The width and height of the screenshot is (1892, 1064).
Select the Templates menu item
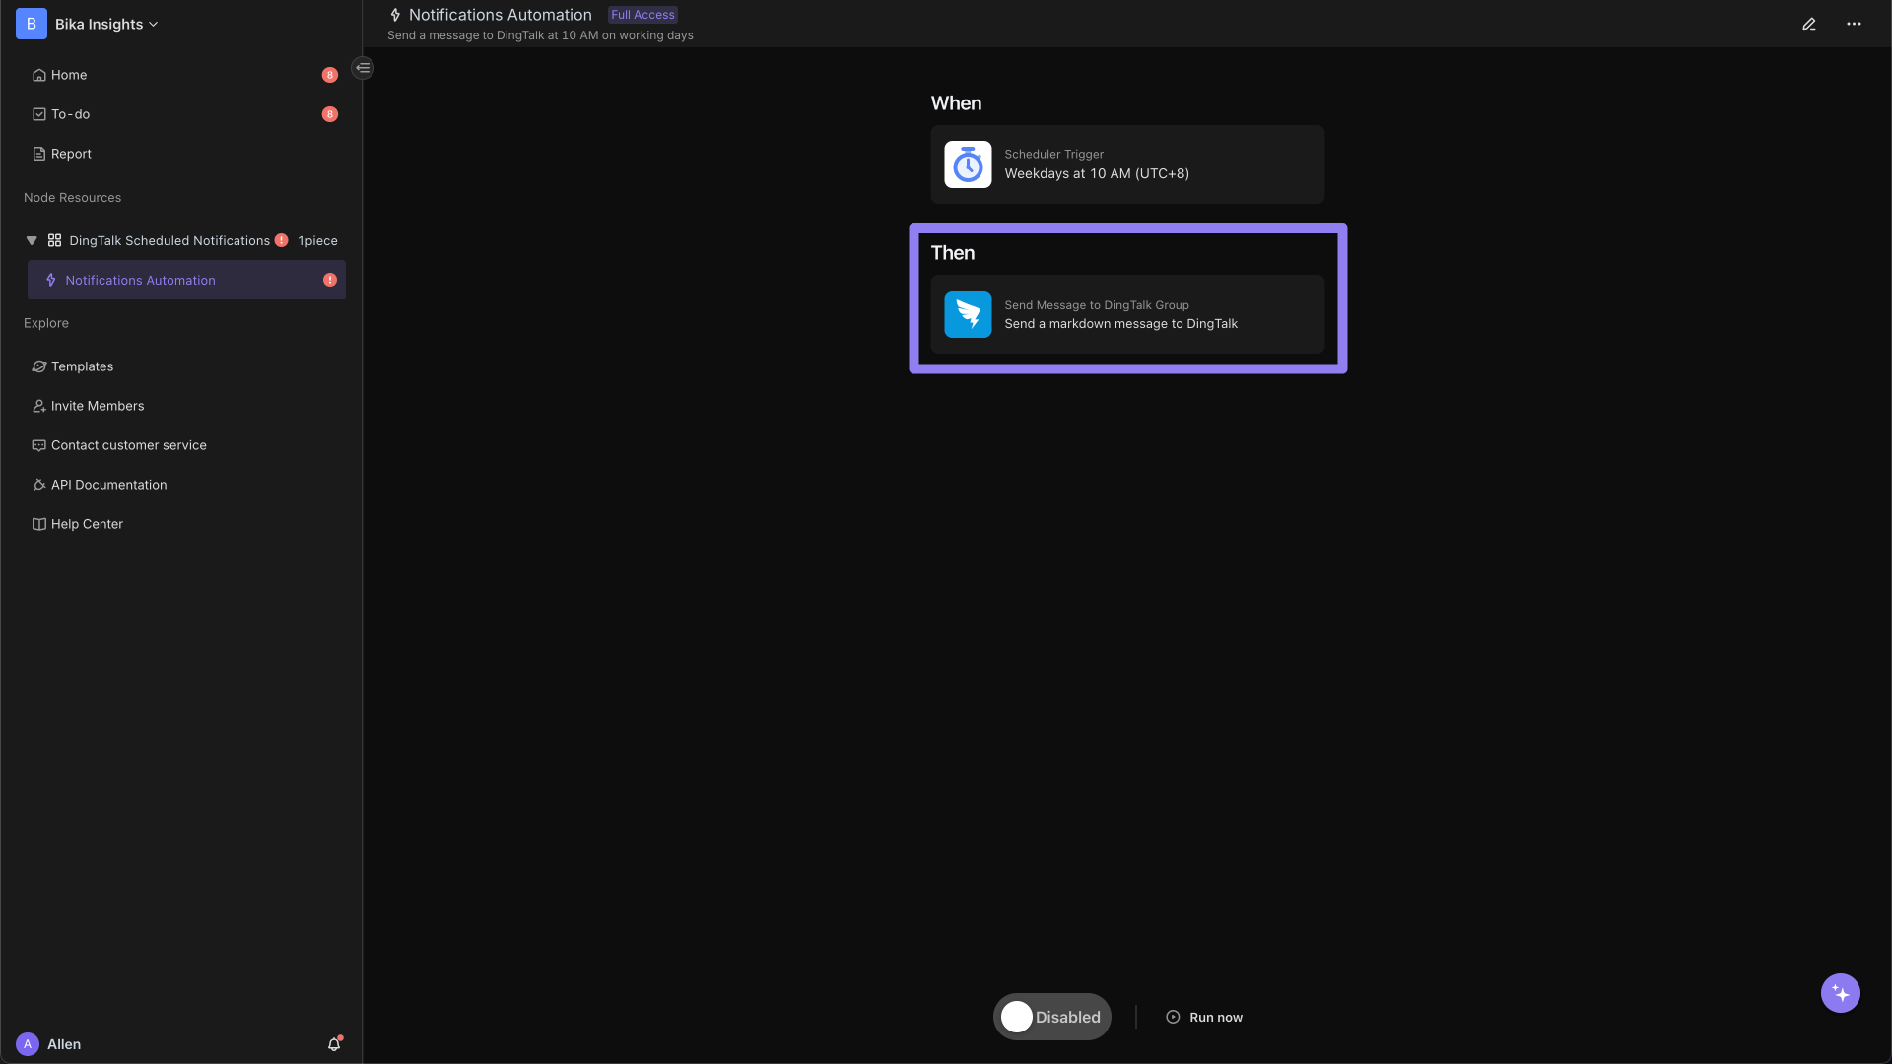point(82,366)
